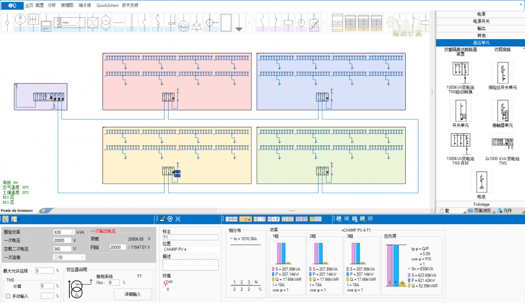Screen dimensions: 525x303
Task: Select the ammeter symbol icon
Action: pyautogui.click(x=301, y=22)
